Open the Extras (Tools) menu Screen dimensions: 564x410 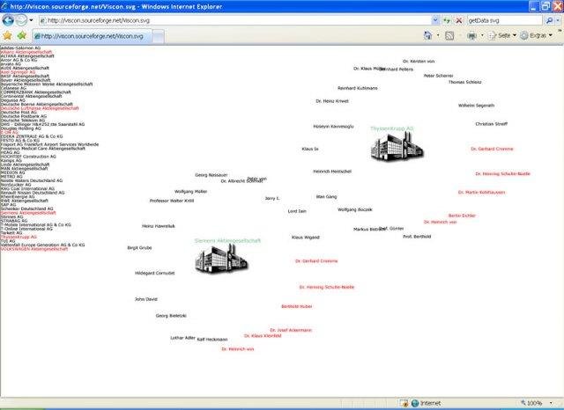(537, 35)
